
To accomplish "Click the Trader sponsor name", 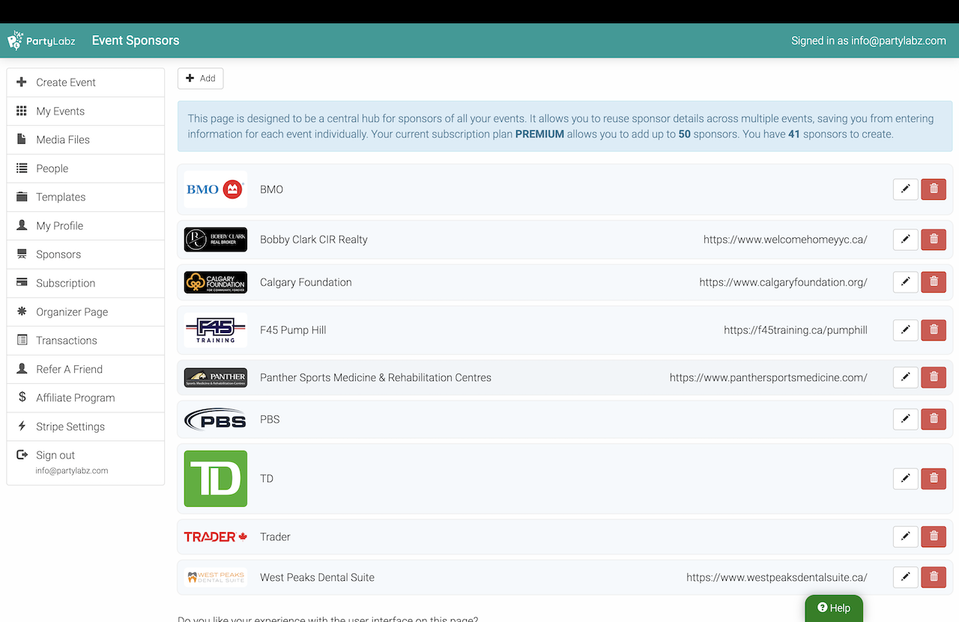I will click(x=275, y=537).
